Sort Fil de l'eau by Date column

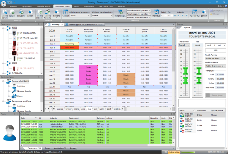(x=29, y=118)
